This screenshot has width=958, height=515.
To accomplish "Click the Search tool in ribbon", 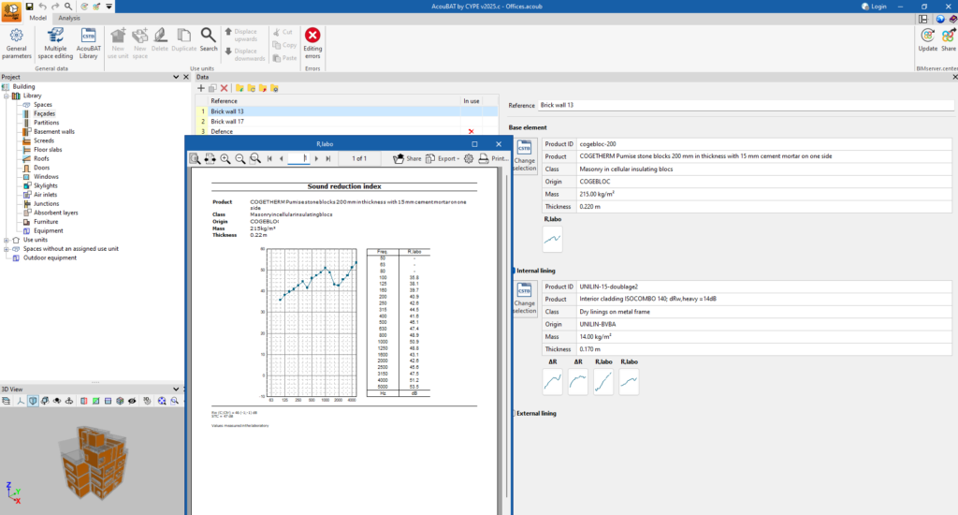I will click(209, 39).
